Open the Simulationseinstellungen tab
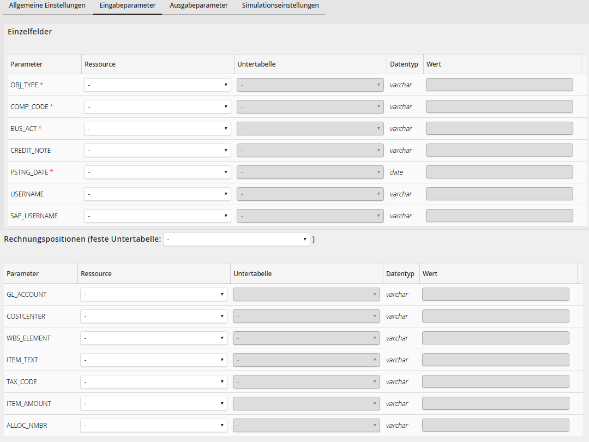 tap(280, 5)
